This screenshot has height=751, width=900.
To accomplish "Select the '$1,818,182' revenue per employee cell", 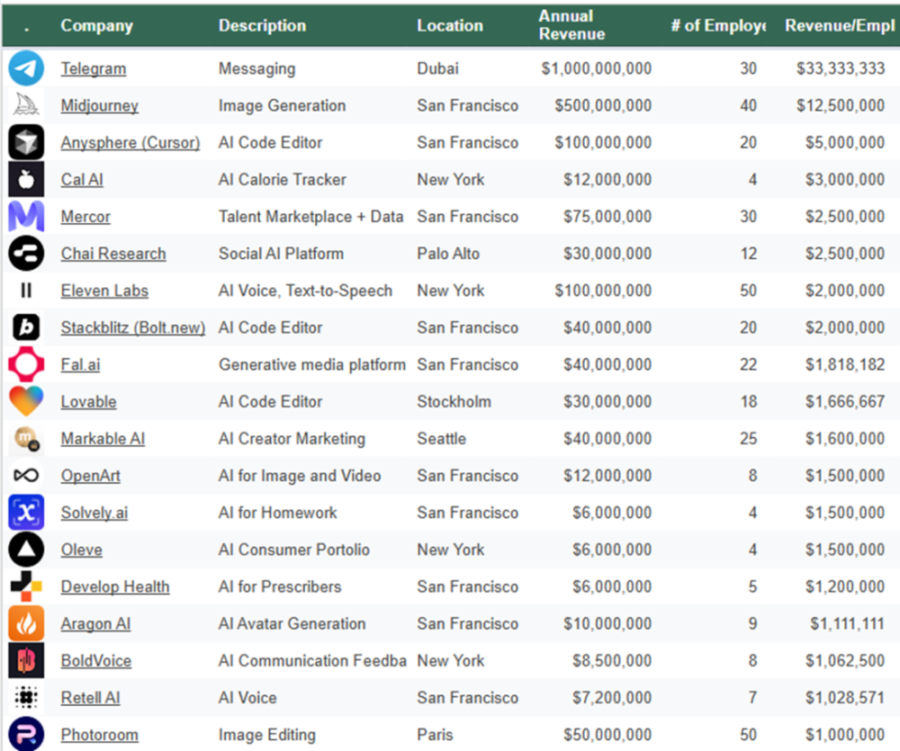I will point(845,365).
